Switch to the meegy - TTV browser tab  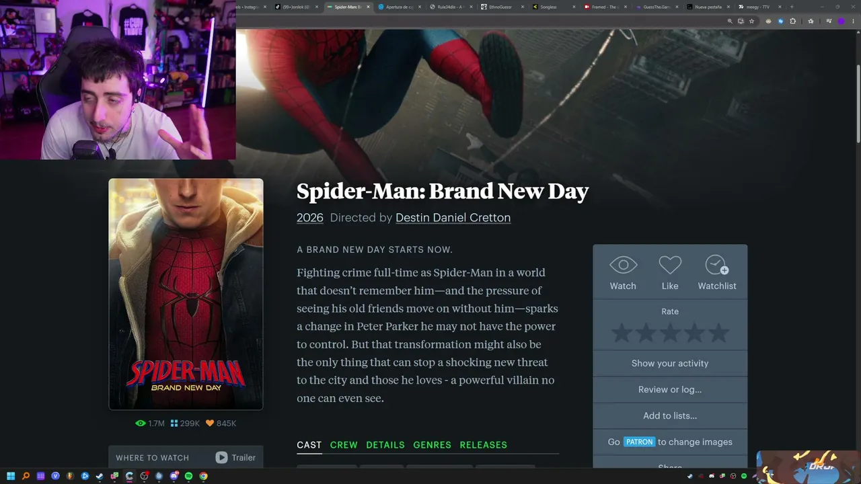(x=761, y=7)
